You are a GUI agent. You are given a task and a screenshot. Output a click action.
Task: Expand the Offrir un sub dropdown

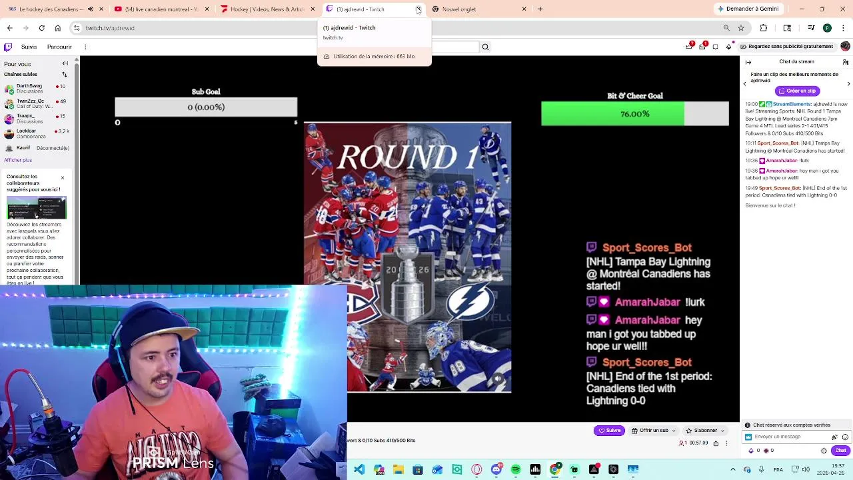653,431
